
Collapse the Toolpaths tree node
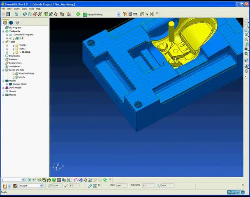[3, 31]
